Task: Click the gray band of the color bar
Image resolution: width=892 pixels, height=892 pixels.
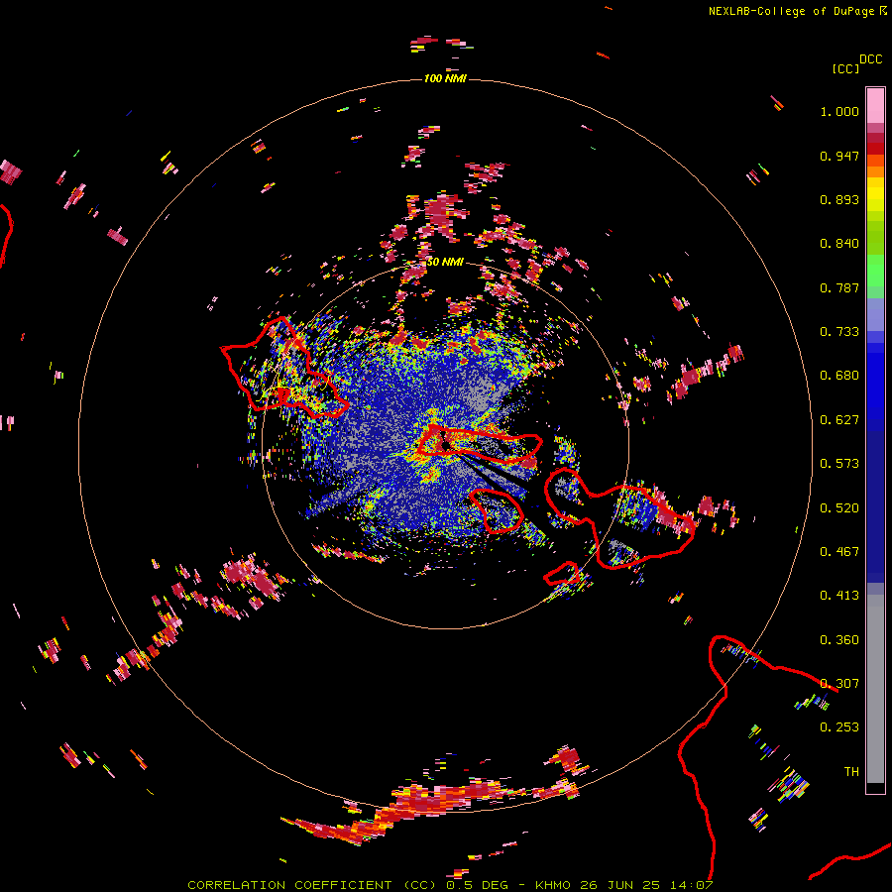Action: [x=875, y=689]
